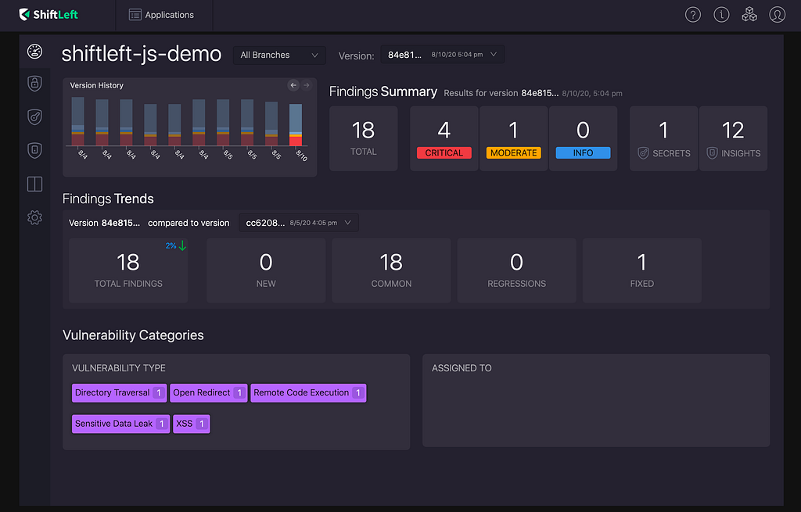Click the 18 TOTAL FINDINGS trend card
This screenshot has width=801, height=512.
tap(128, 270)
